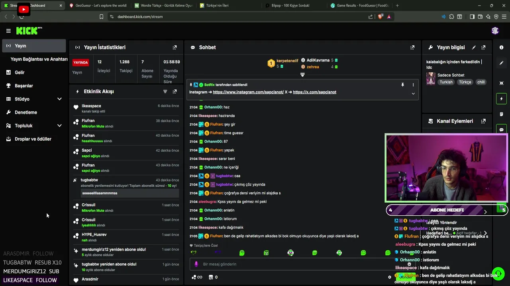Viewport: 510px width, 286px height.
Task: Switch to the Wordle Türkçe browser tab
Action: 163,6
